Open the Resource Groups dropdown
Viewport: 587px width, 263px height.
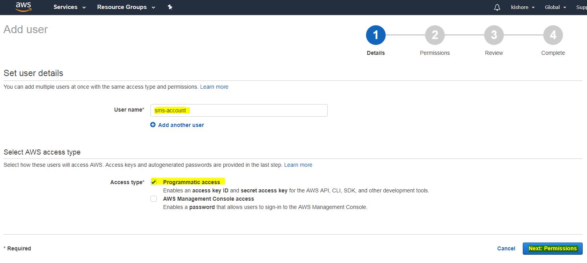point(126,7)
